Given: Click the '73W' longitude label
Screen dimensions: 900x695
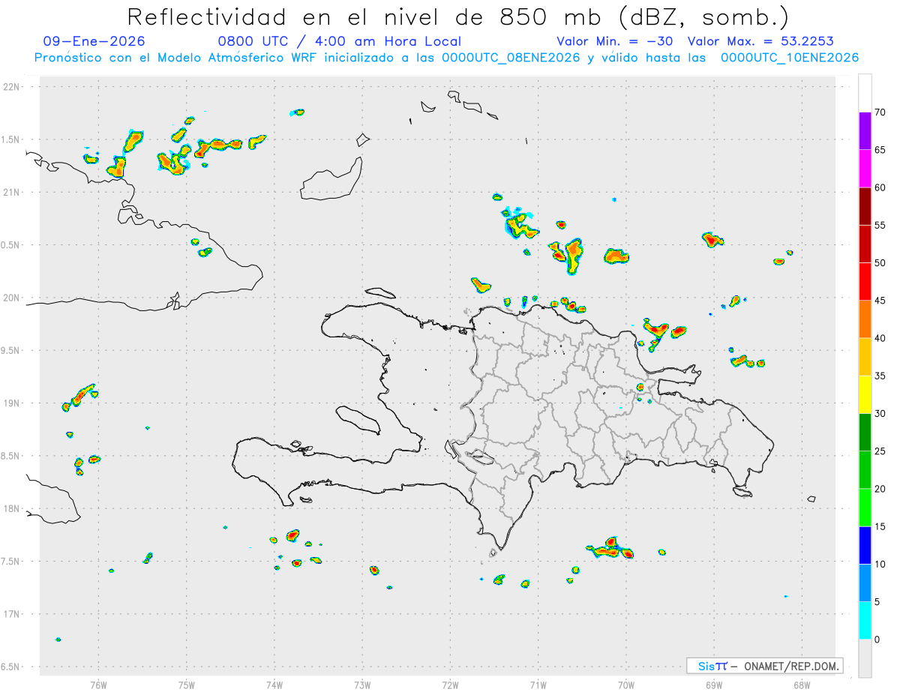Looking at the screenshot, I should click(362, 685).
